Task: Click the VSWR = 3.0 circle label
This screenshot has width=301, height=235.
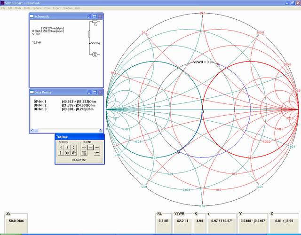Action: 202,62
